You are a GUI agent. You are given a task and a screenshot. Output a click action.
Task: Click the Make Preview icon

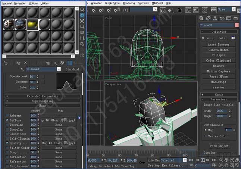(82, 38)
